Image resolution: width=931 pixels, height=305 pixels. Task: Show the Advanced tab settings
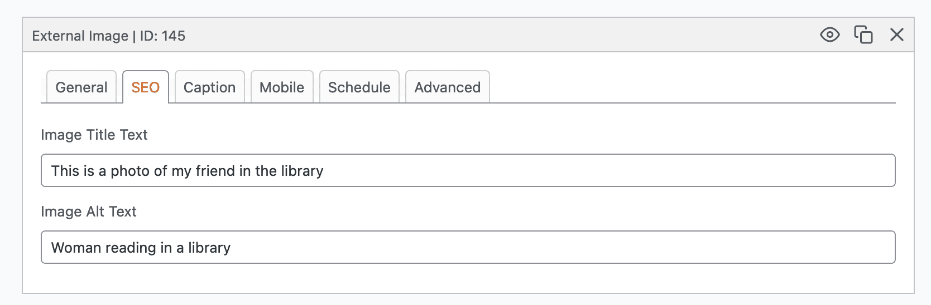tap(447, 87)
